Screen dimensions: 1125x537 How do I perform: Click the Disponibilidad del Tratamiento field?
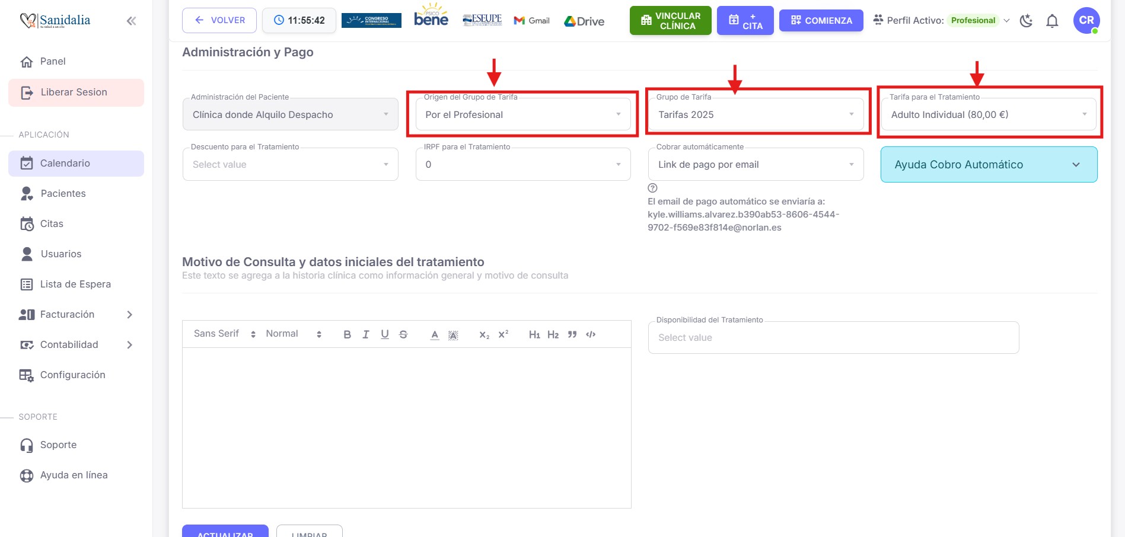(x=833, y=337)
